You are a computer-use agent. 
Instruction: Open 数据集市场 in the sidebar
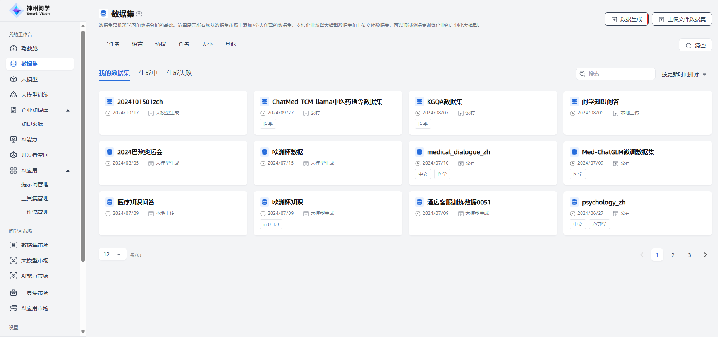[x=34, y=245]
